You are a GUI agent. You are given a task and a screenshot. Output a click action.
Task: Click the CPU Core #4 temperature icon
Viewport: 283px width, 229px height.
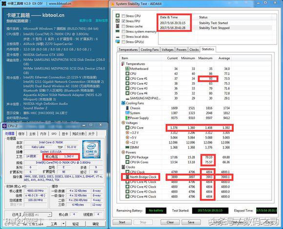(127, 93)
